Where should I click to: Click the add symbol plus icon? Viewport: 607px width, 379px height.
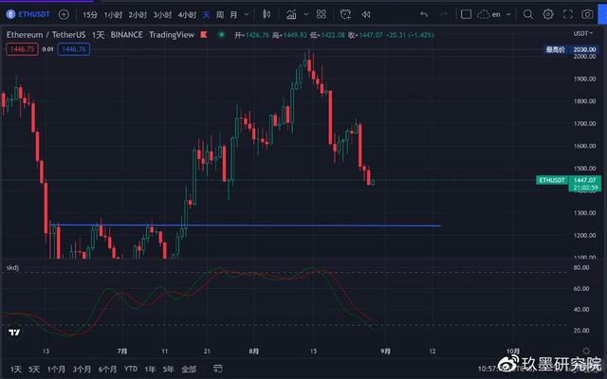[64, 15]
